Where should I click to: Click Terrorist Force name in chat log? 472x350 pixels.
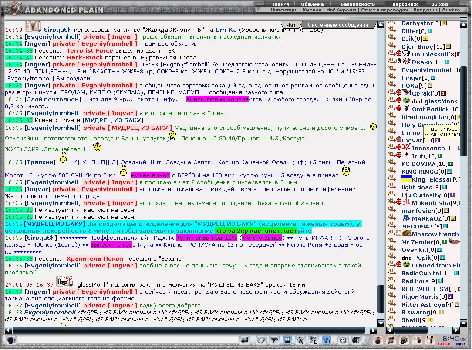coord(90,50)
